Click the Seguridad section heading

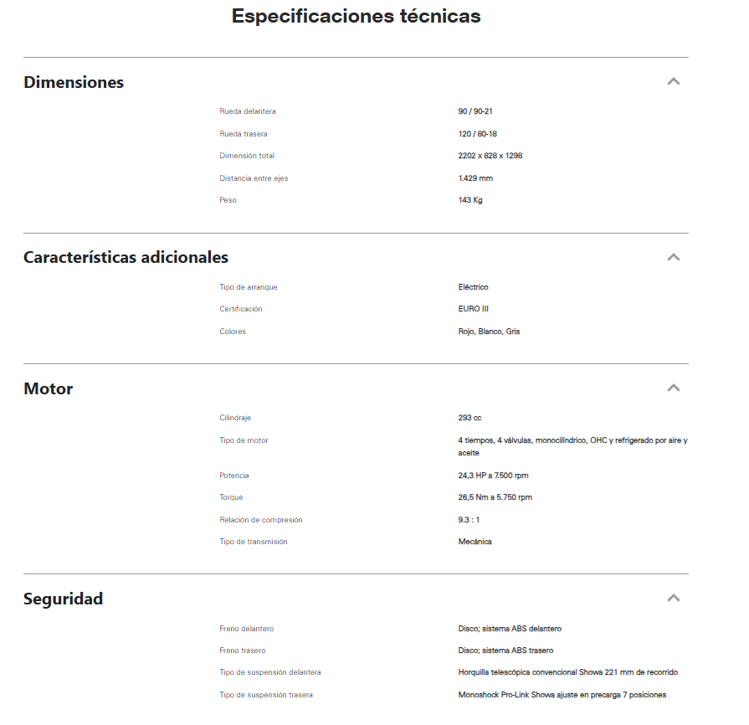coord(63,599)
